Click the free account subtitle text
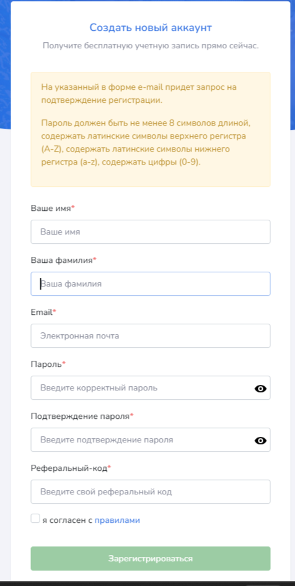 (x=151, y=46)
